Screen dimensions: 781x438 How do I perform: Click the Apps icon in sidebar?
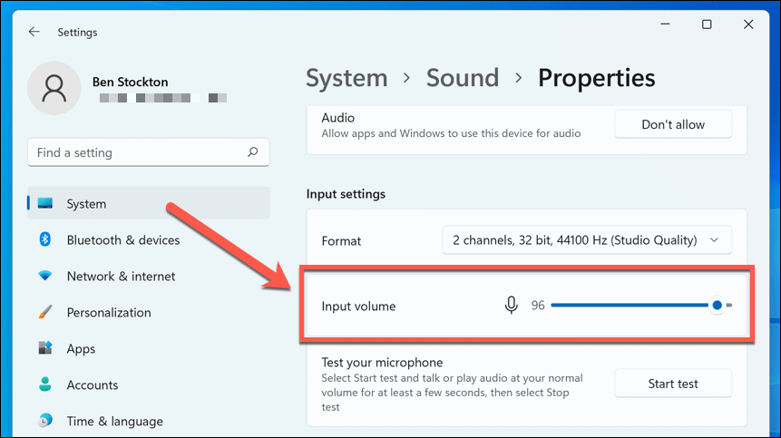click(x=44, y=348)
